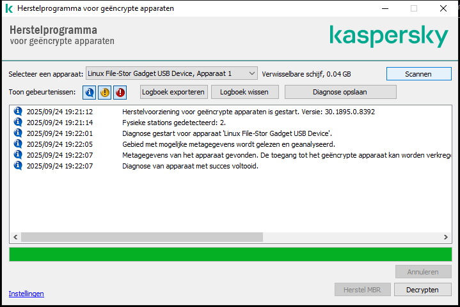Click the Kaspersky K title bar icon
The image size is (460, 307).
[x=9, y=8]
